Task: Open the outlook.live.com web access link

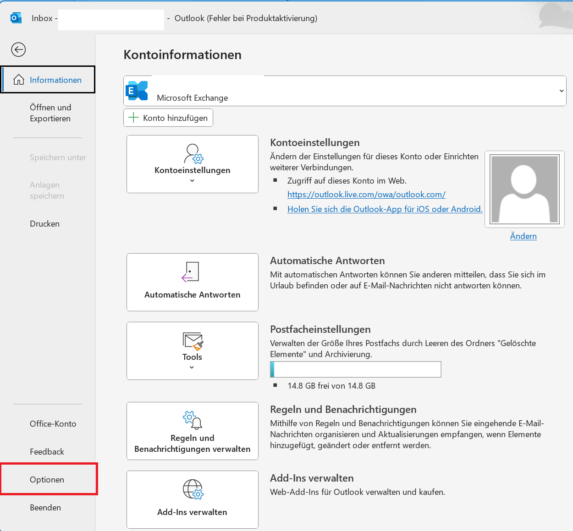Action: (x=366, y=195)
